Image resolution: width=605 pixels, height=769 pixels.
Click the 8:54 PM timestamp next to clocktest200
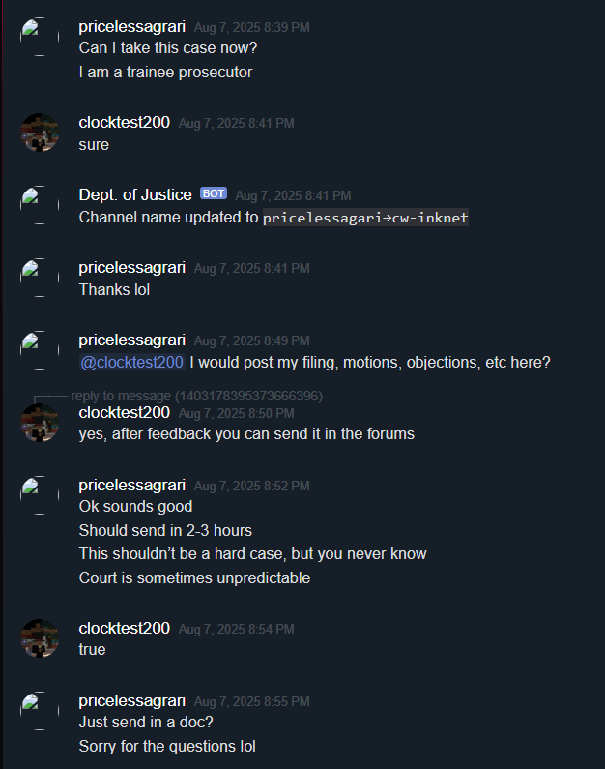click(x=236, y=629)
